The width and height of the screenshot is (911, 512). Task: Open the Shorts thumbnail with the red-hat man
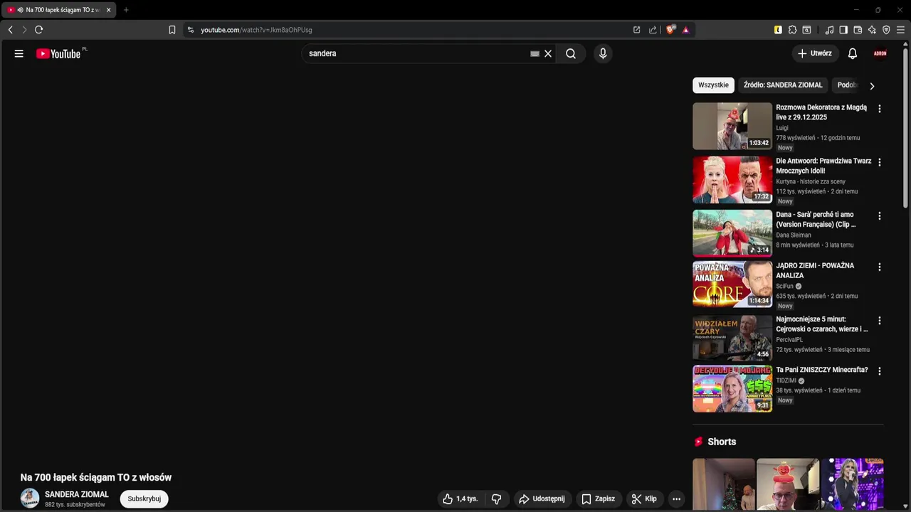tap(788, 485)
